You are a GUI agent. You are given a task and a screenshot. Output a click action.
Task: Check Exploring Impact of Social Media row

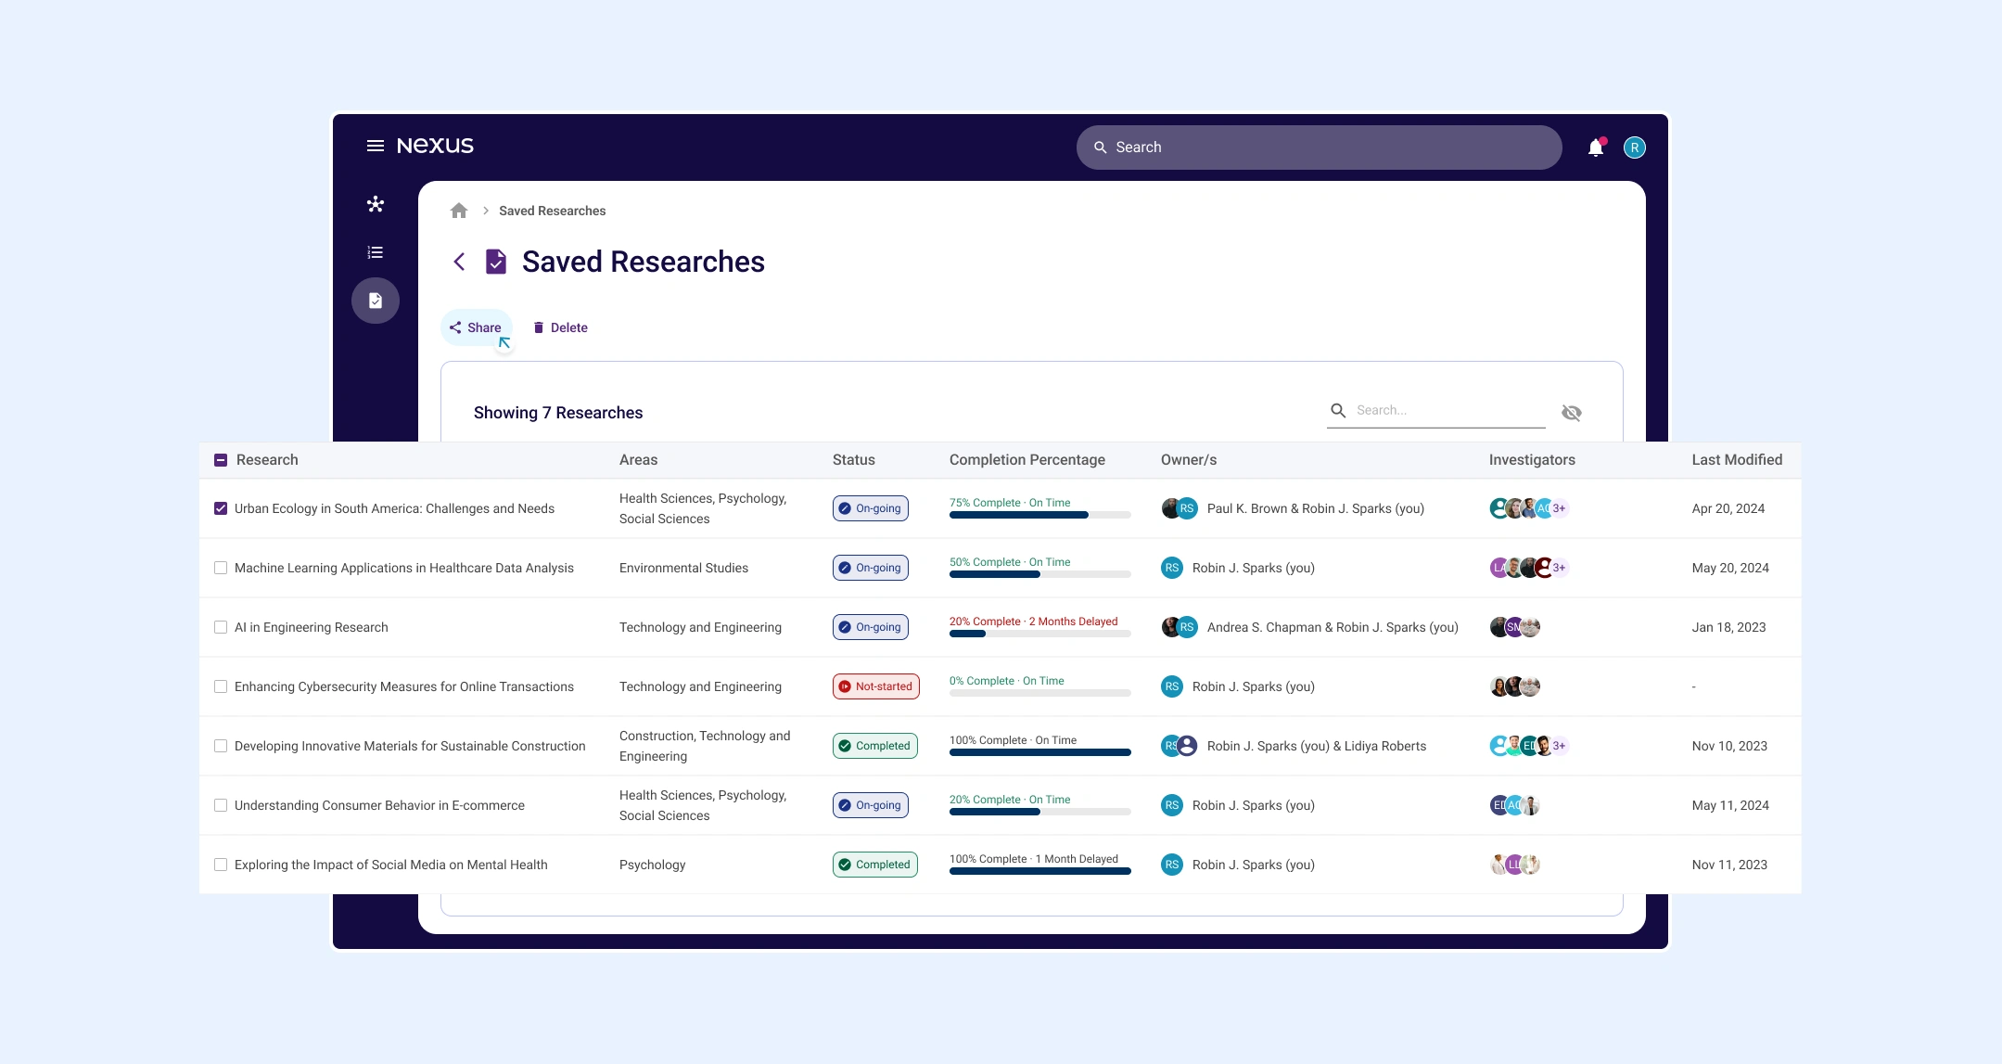221,865
